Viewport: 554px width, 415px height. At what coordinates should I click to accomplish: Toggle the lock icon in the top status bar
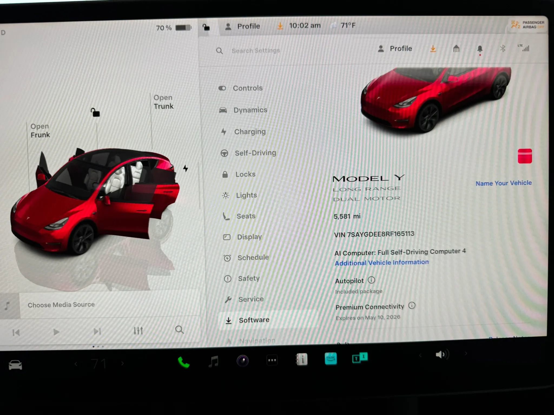(x=206, y=27)
